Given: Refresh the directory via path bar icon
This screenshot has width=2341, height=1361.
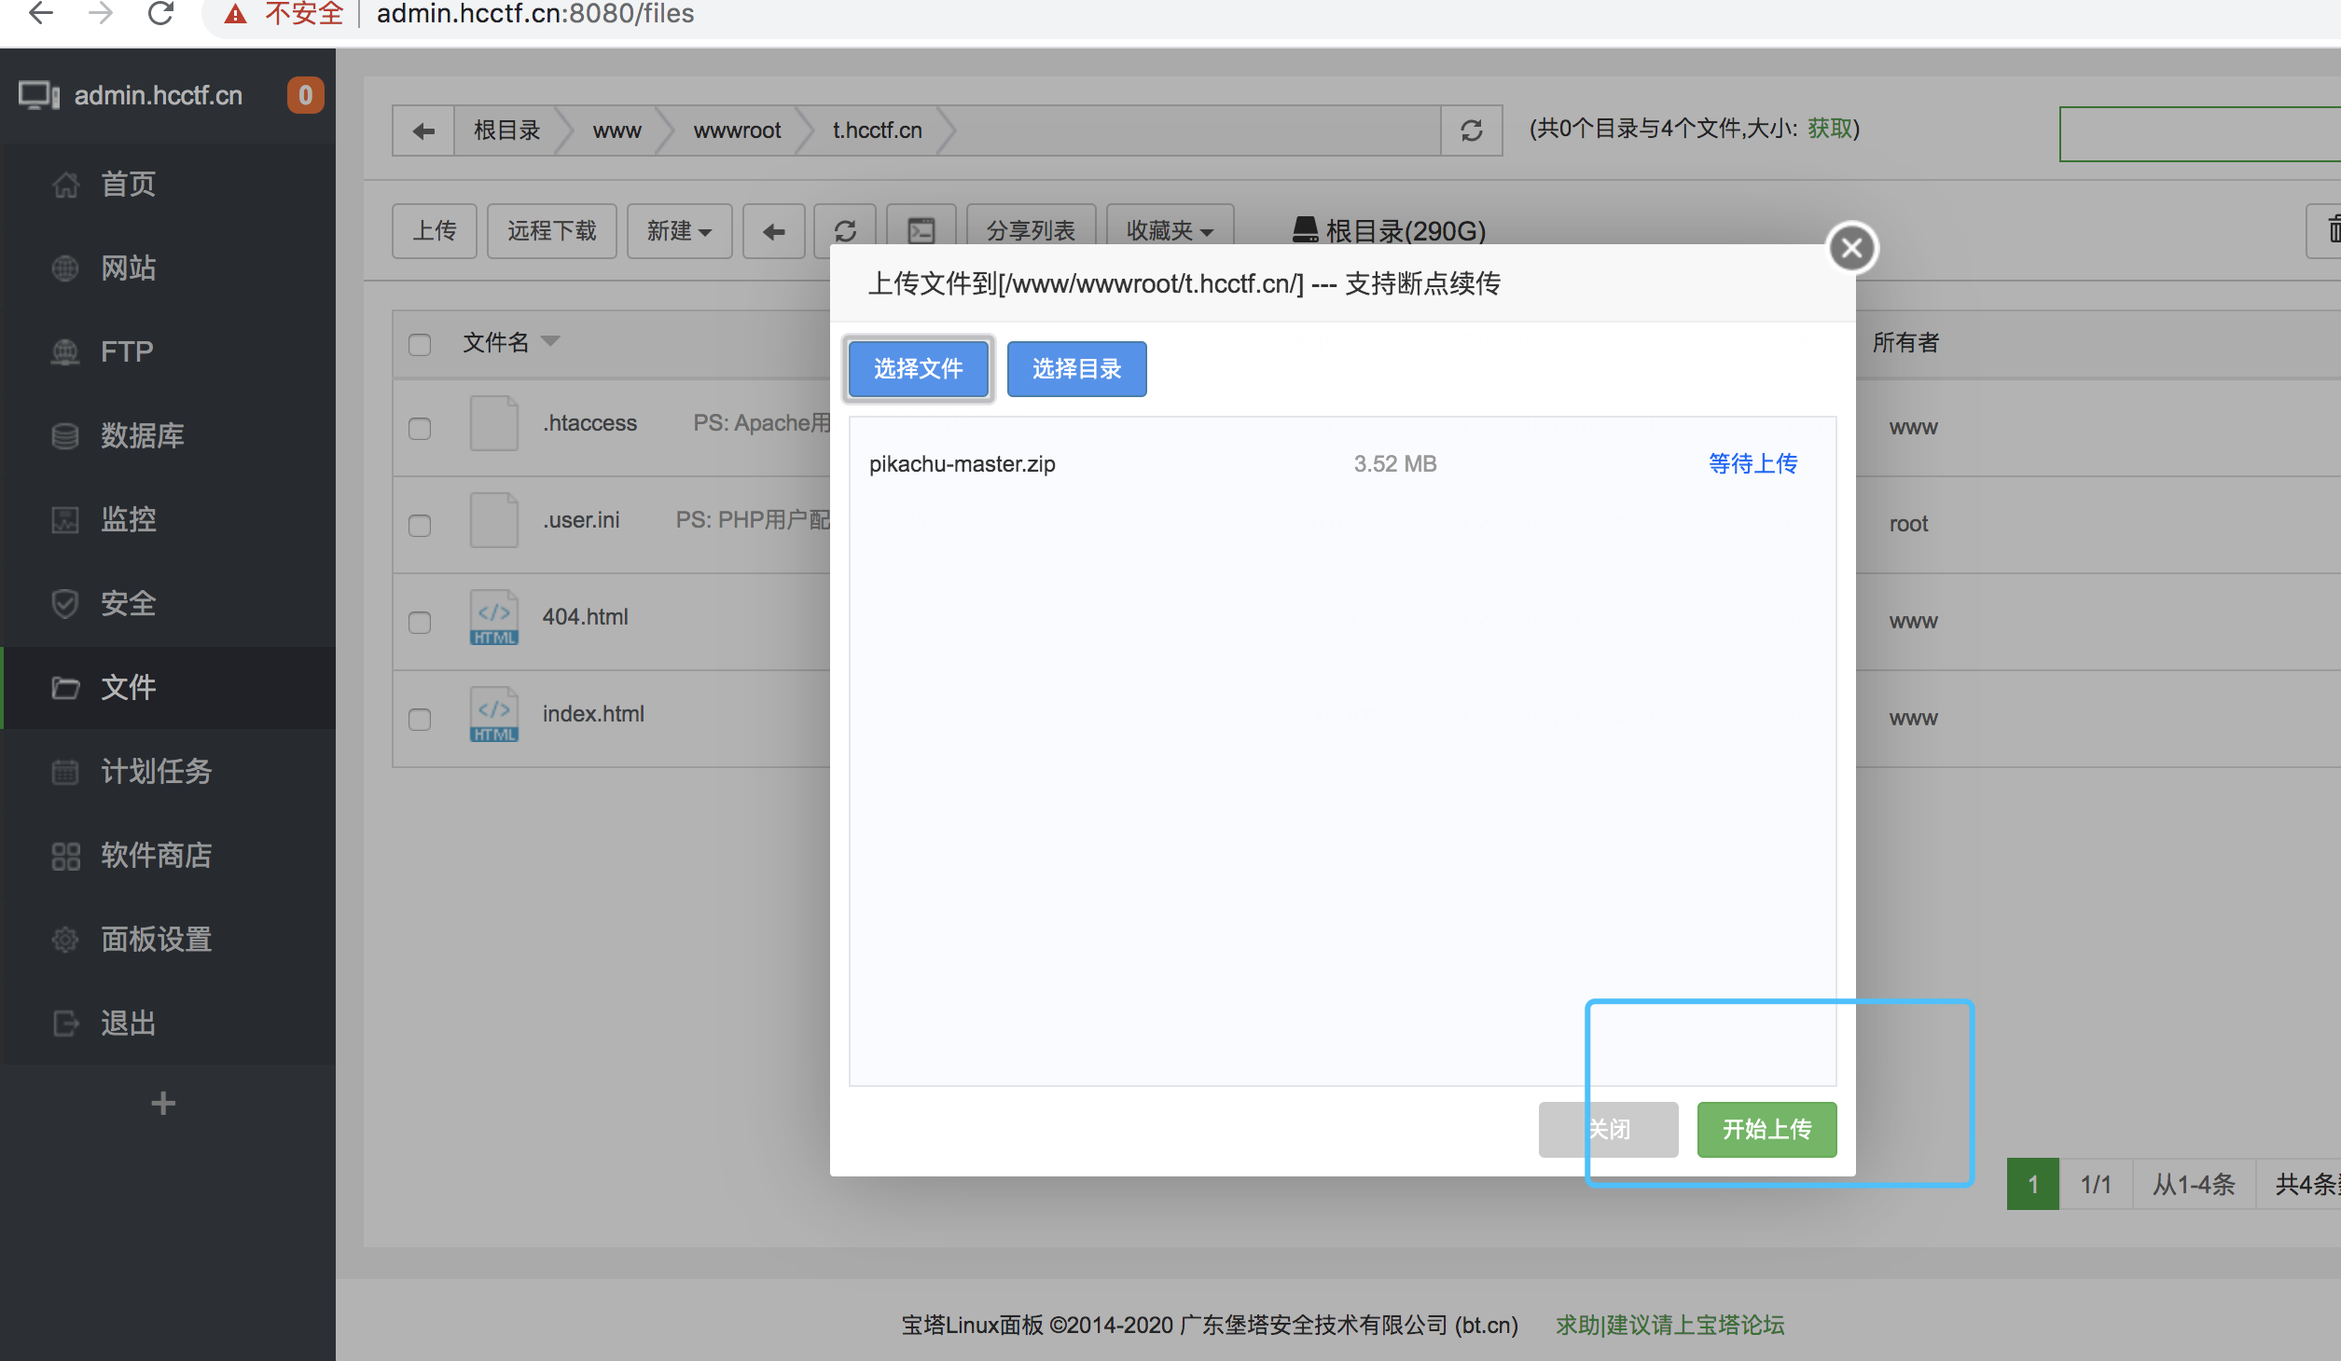Looking at the screenshot, I should (1472, 131).
